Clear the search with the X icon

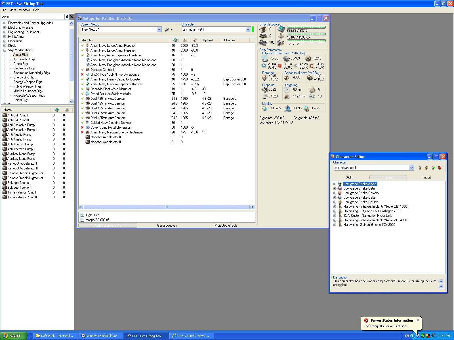coord(72,17)
